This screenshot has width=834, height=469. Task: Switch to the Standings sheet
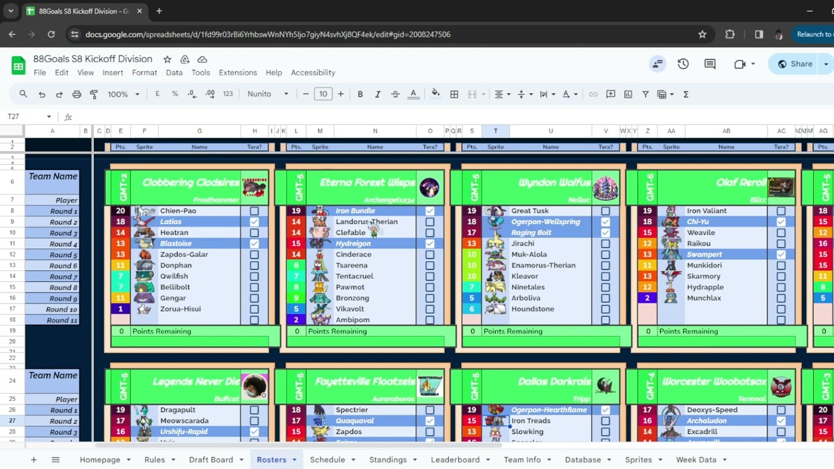[x=388, y=460]
